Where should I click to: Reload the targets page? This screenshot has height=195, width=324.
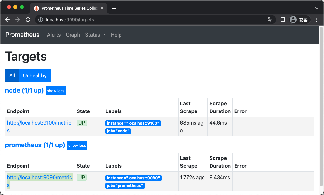(x=28, y=20)
